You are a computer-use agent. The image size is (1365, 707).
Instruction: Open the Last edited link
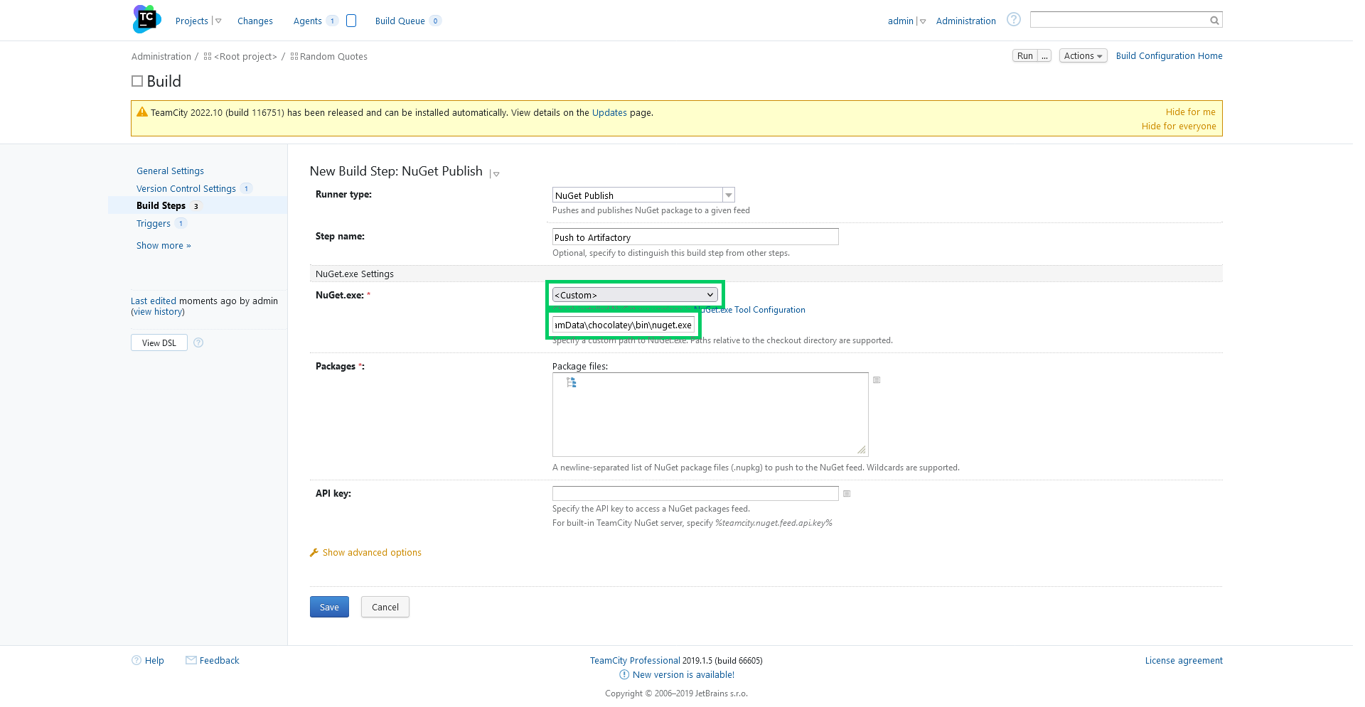[x=154, y=301]
